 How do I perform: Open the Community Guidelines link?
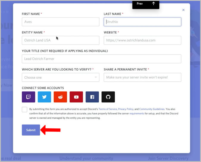tap(152, 109)
